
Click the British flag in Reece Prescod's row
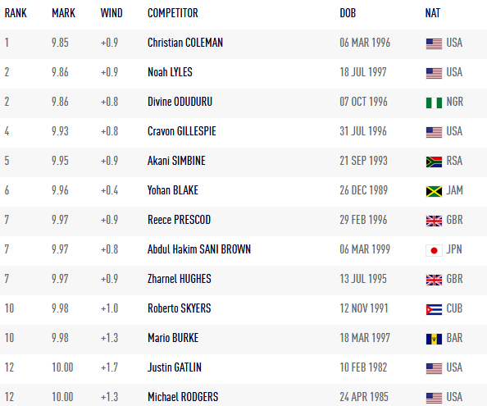(434, 221)
